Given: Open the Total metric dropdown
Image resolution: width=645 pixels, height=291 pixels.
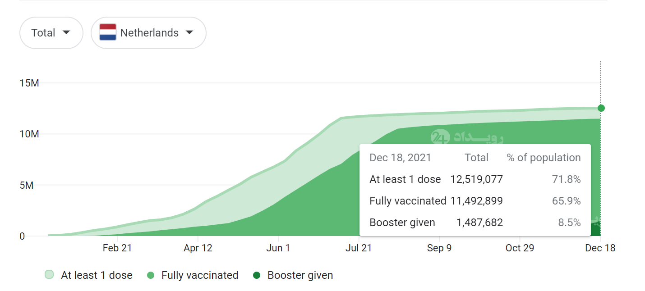Looking at the screenshot, I should click(51, 33).
